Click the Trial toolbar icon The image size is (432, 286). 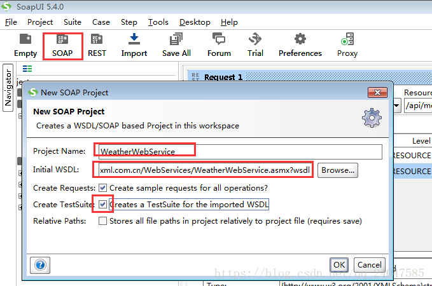255,45
